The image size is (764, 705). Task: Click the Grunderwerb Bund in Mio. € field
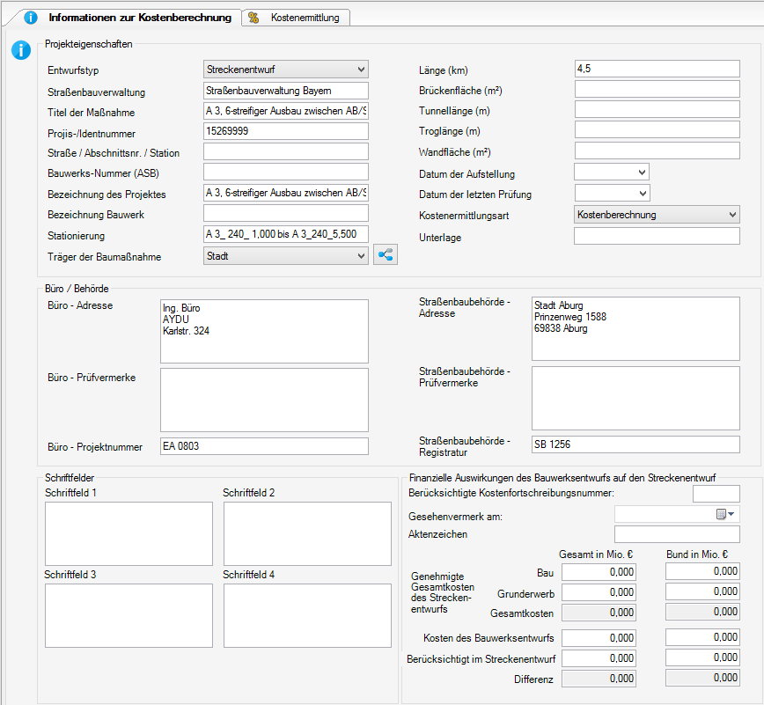click(702, 591)
